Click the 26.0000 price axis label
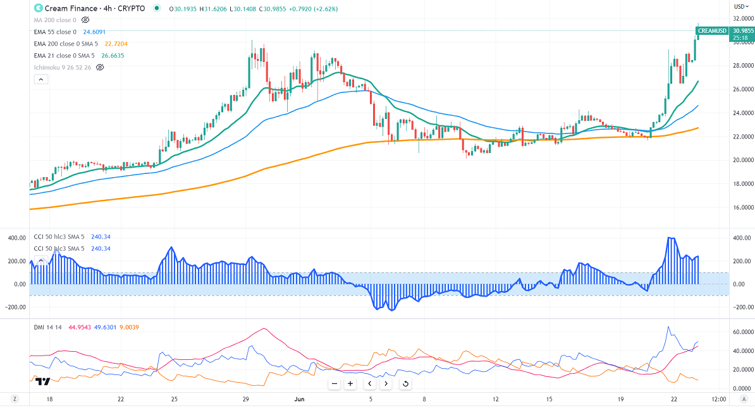The height and width of the screenshot is (408, 755). (x=743, y=89)
